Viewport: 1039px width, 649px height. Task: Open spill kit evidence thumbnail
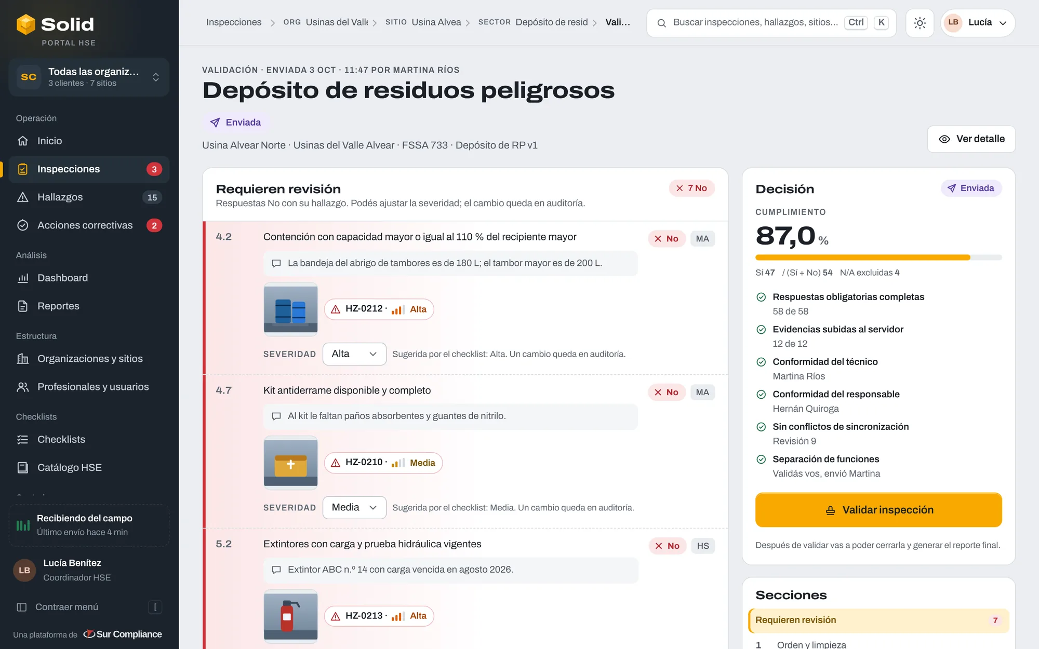click(x=290, y=463)
